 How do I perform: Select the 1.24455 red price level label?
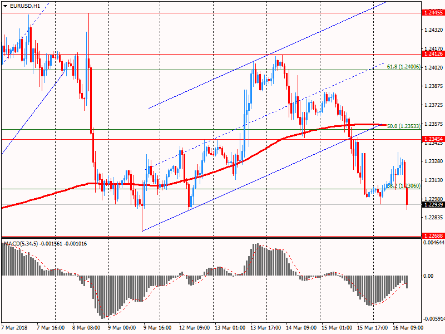433,12
